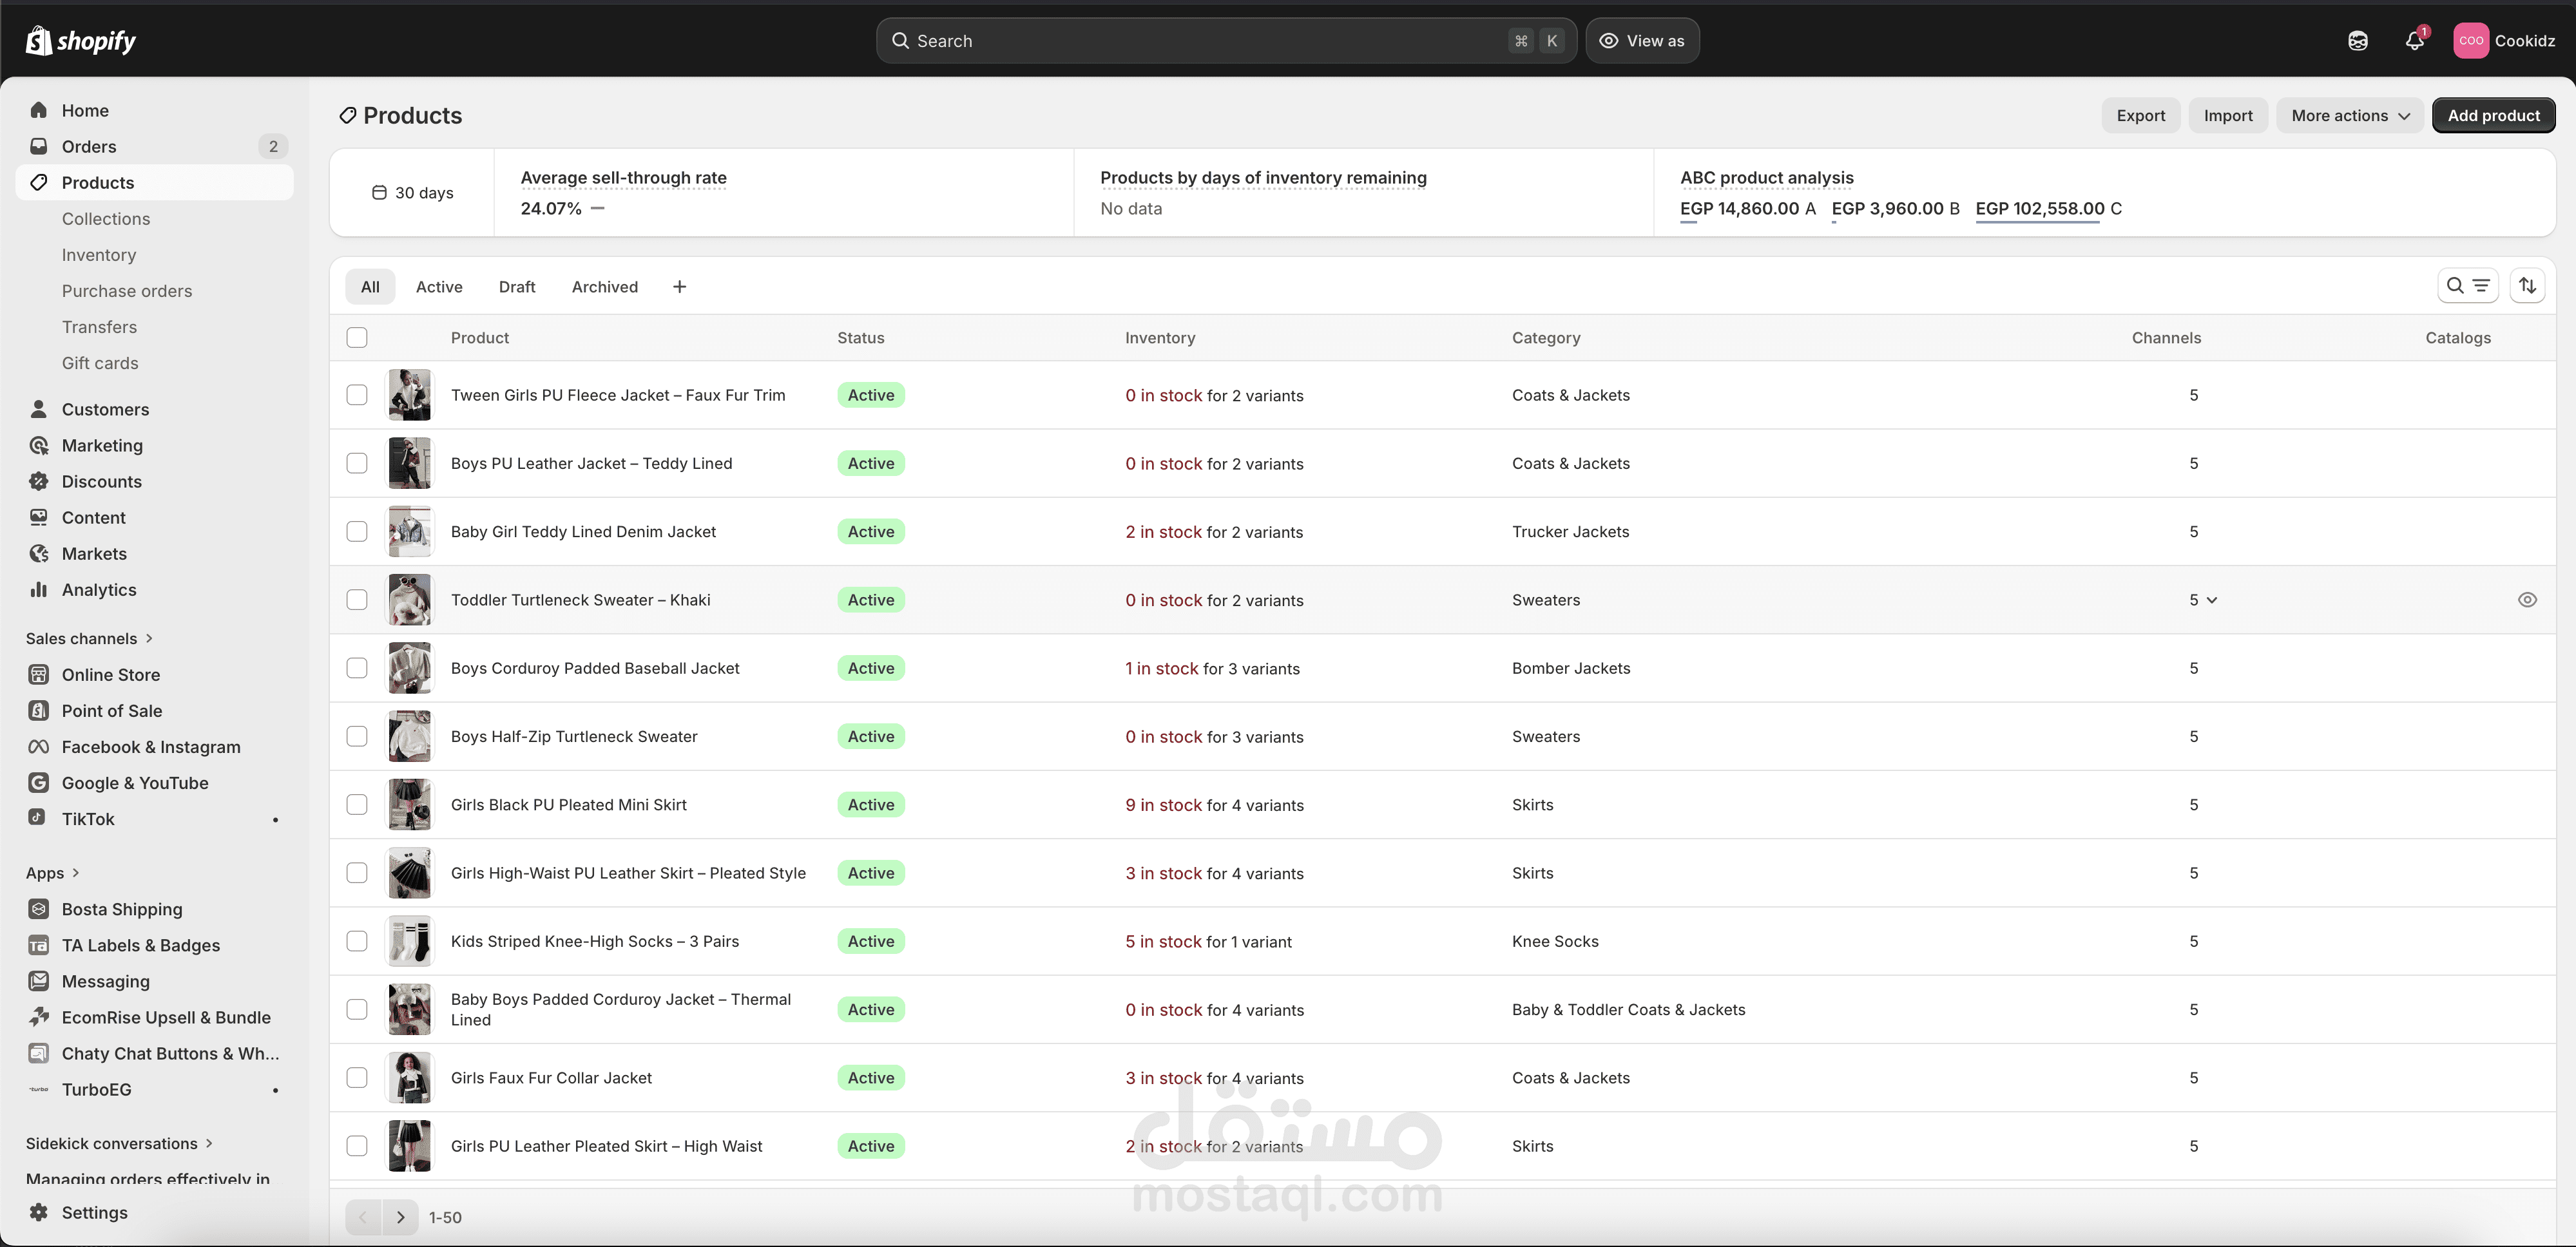
Task: Switch to the Active products tab
Action: [x=439, y=287]
